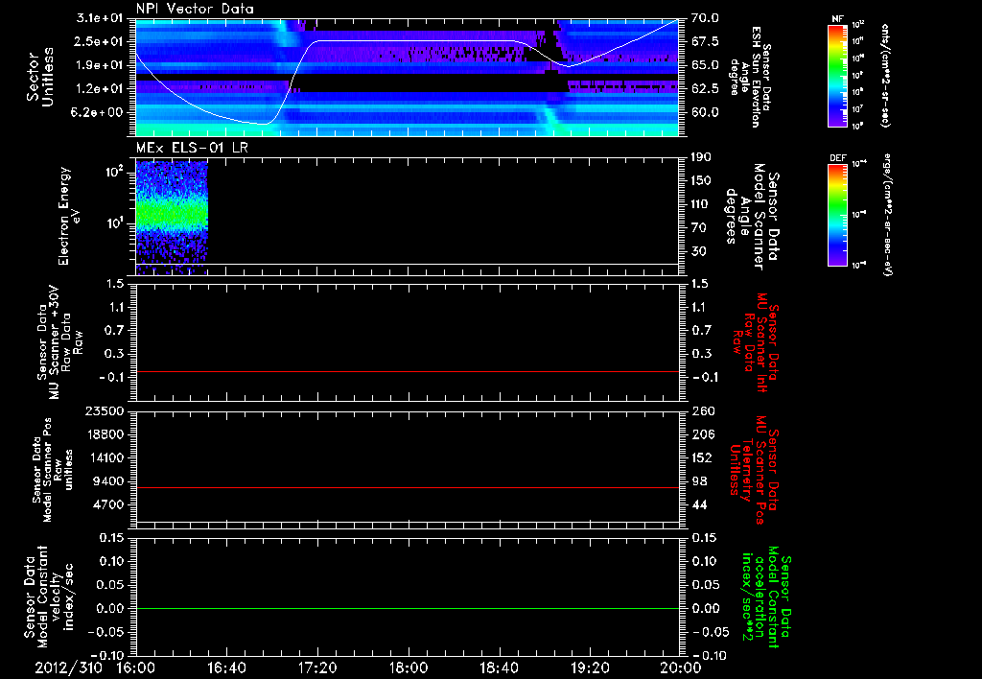Click the 'cnts/(cm**2-sr-sec)' units label

885,75
